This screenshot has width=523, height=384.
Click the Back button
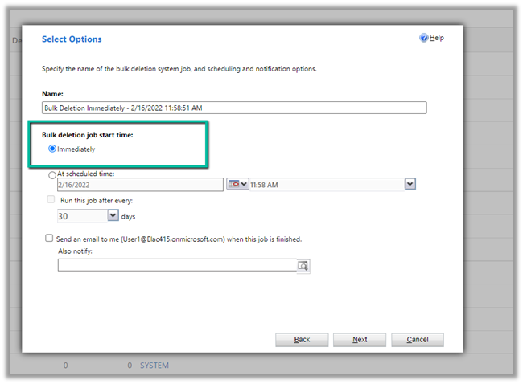pyautogui.click(x=302, y=340)
